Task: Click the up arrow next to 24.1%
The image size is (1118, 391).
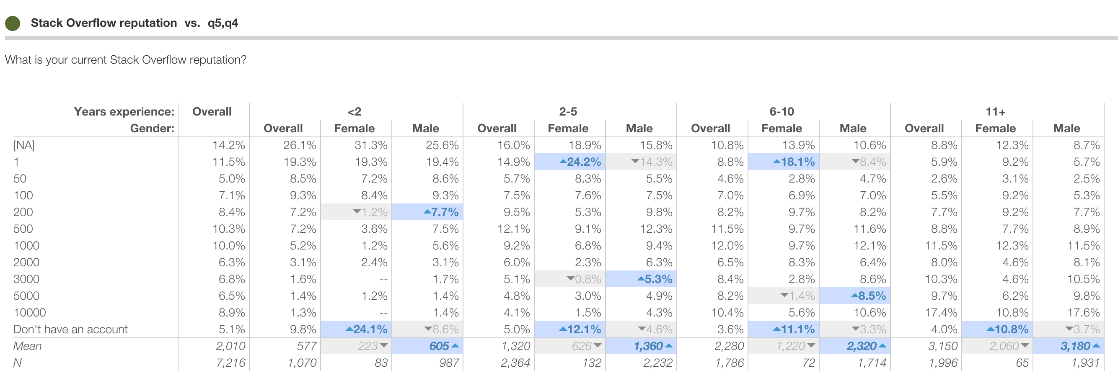Action: (349, 329)
